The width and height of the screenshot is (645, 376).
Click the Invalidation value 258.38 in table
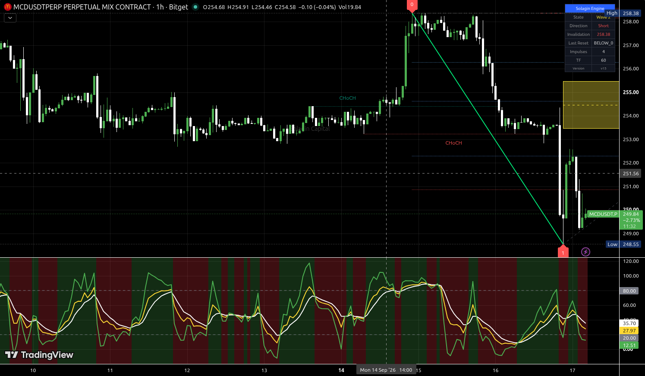(603, 35)
